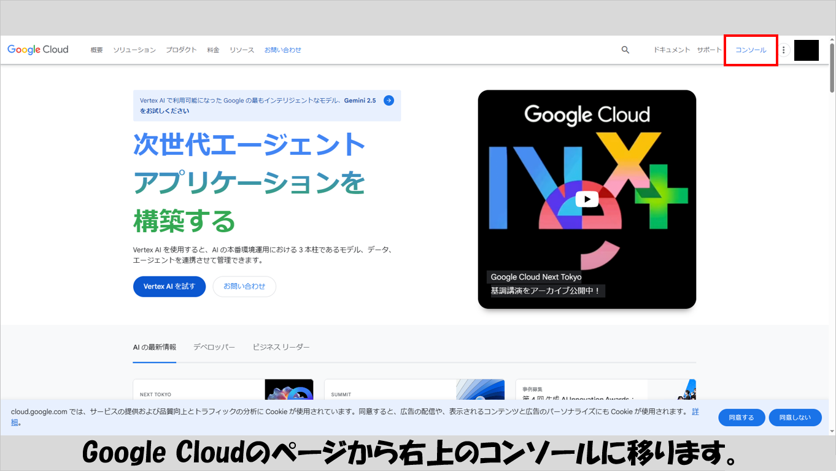Click the Google Cloud logo
The image size is (836, 471).
38,50
